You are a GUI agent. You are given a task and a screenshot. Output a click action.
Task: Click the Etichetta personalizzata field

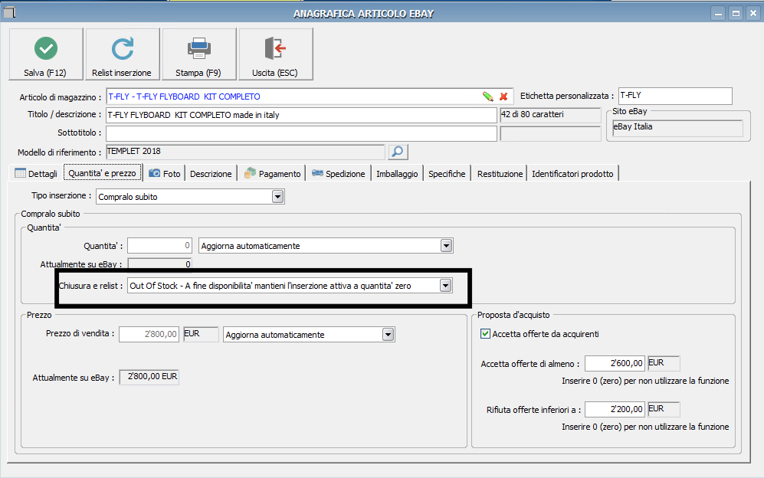click(x=675, y=96)
